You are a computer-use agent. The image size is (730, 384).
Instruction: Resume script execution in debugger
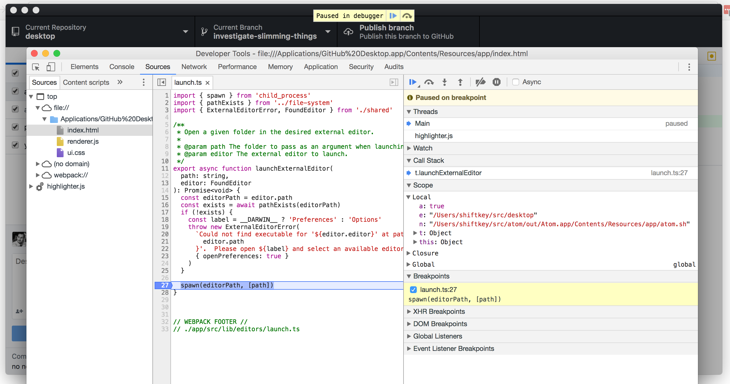(413, 82)
